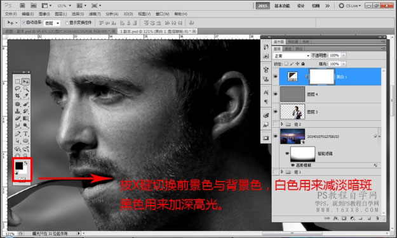Open Actions panel play icon in dock
Viewport: 397px width, 238px height.
[x=266, y=56]
